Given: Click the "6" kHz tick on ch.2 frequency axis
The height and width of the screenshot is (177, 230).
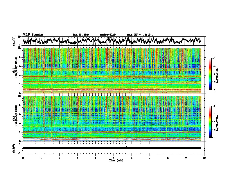Looking at the screenshot, I should [20, 114].
